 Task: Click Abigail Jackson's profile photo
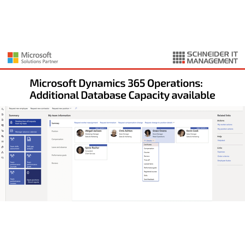[x=80, y=133]
